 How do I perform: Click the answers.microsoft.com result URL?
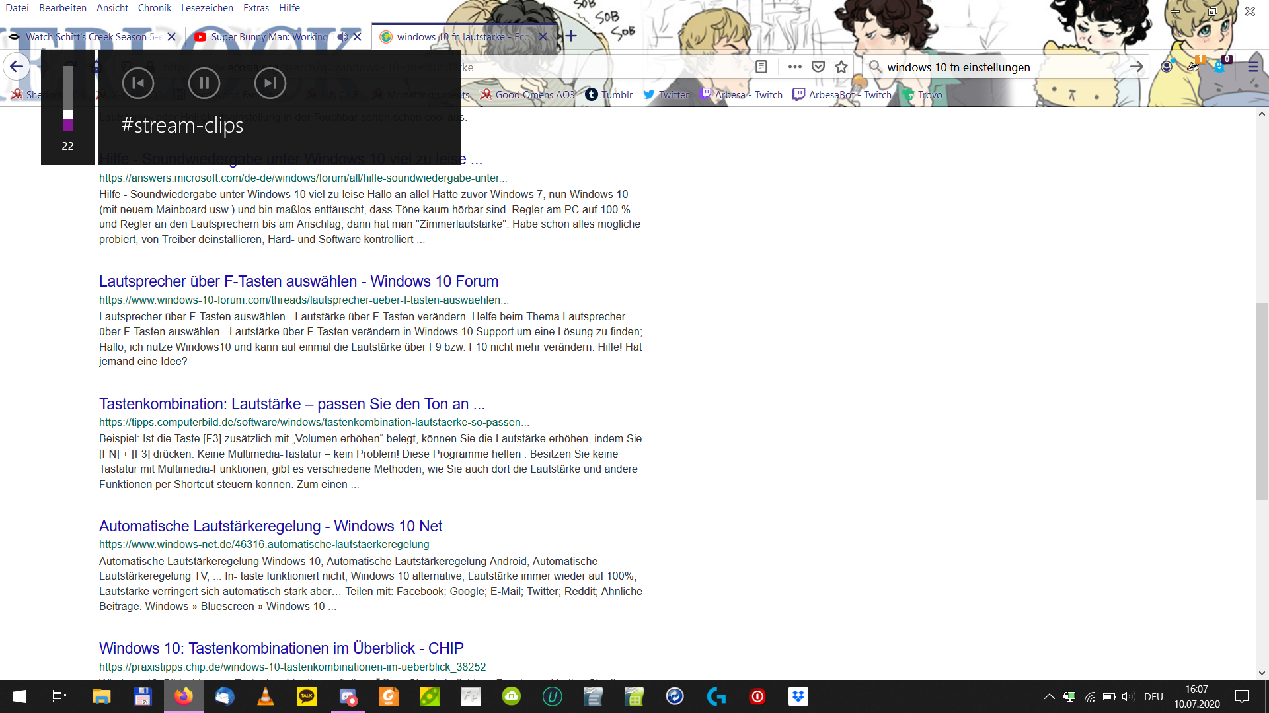[303, 178]
